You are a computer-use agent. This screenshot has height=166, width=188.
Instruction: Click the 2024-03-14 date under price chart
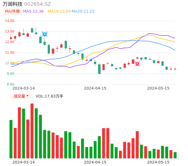[x=24, y=88]
